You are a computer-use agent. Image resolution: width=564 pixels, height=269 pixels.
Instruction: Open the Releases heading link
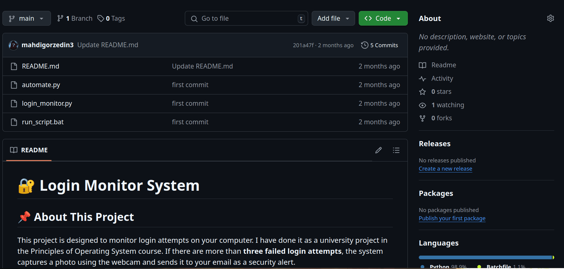click(x=435, y=143)
